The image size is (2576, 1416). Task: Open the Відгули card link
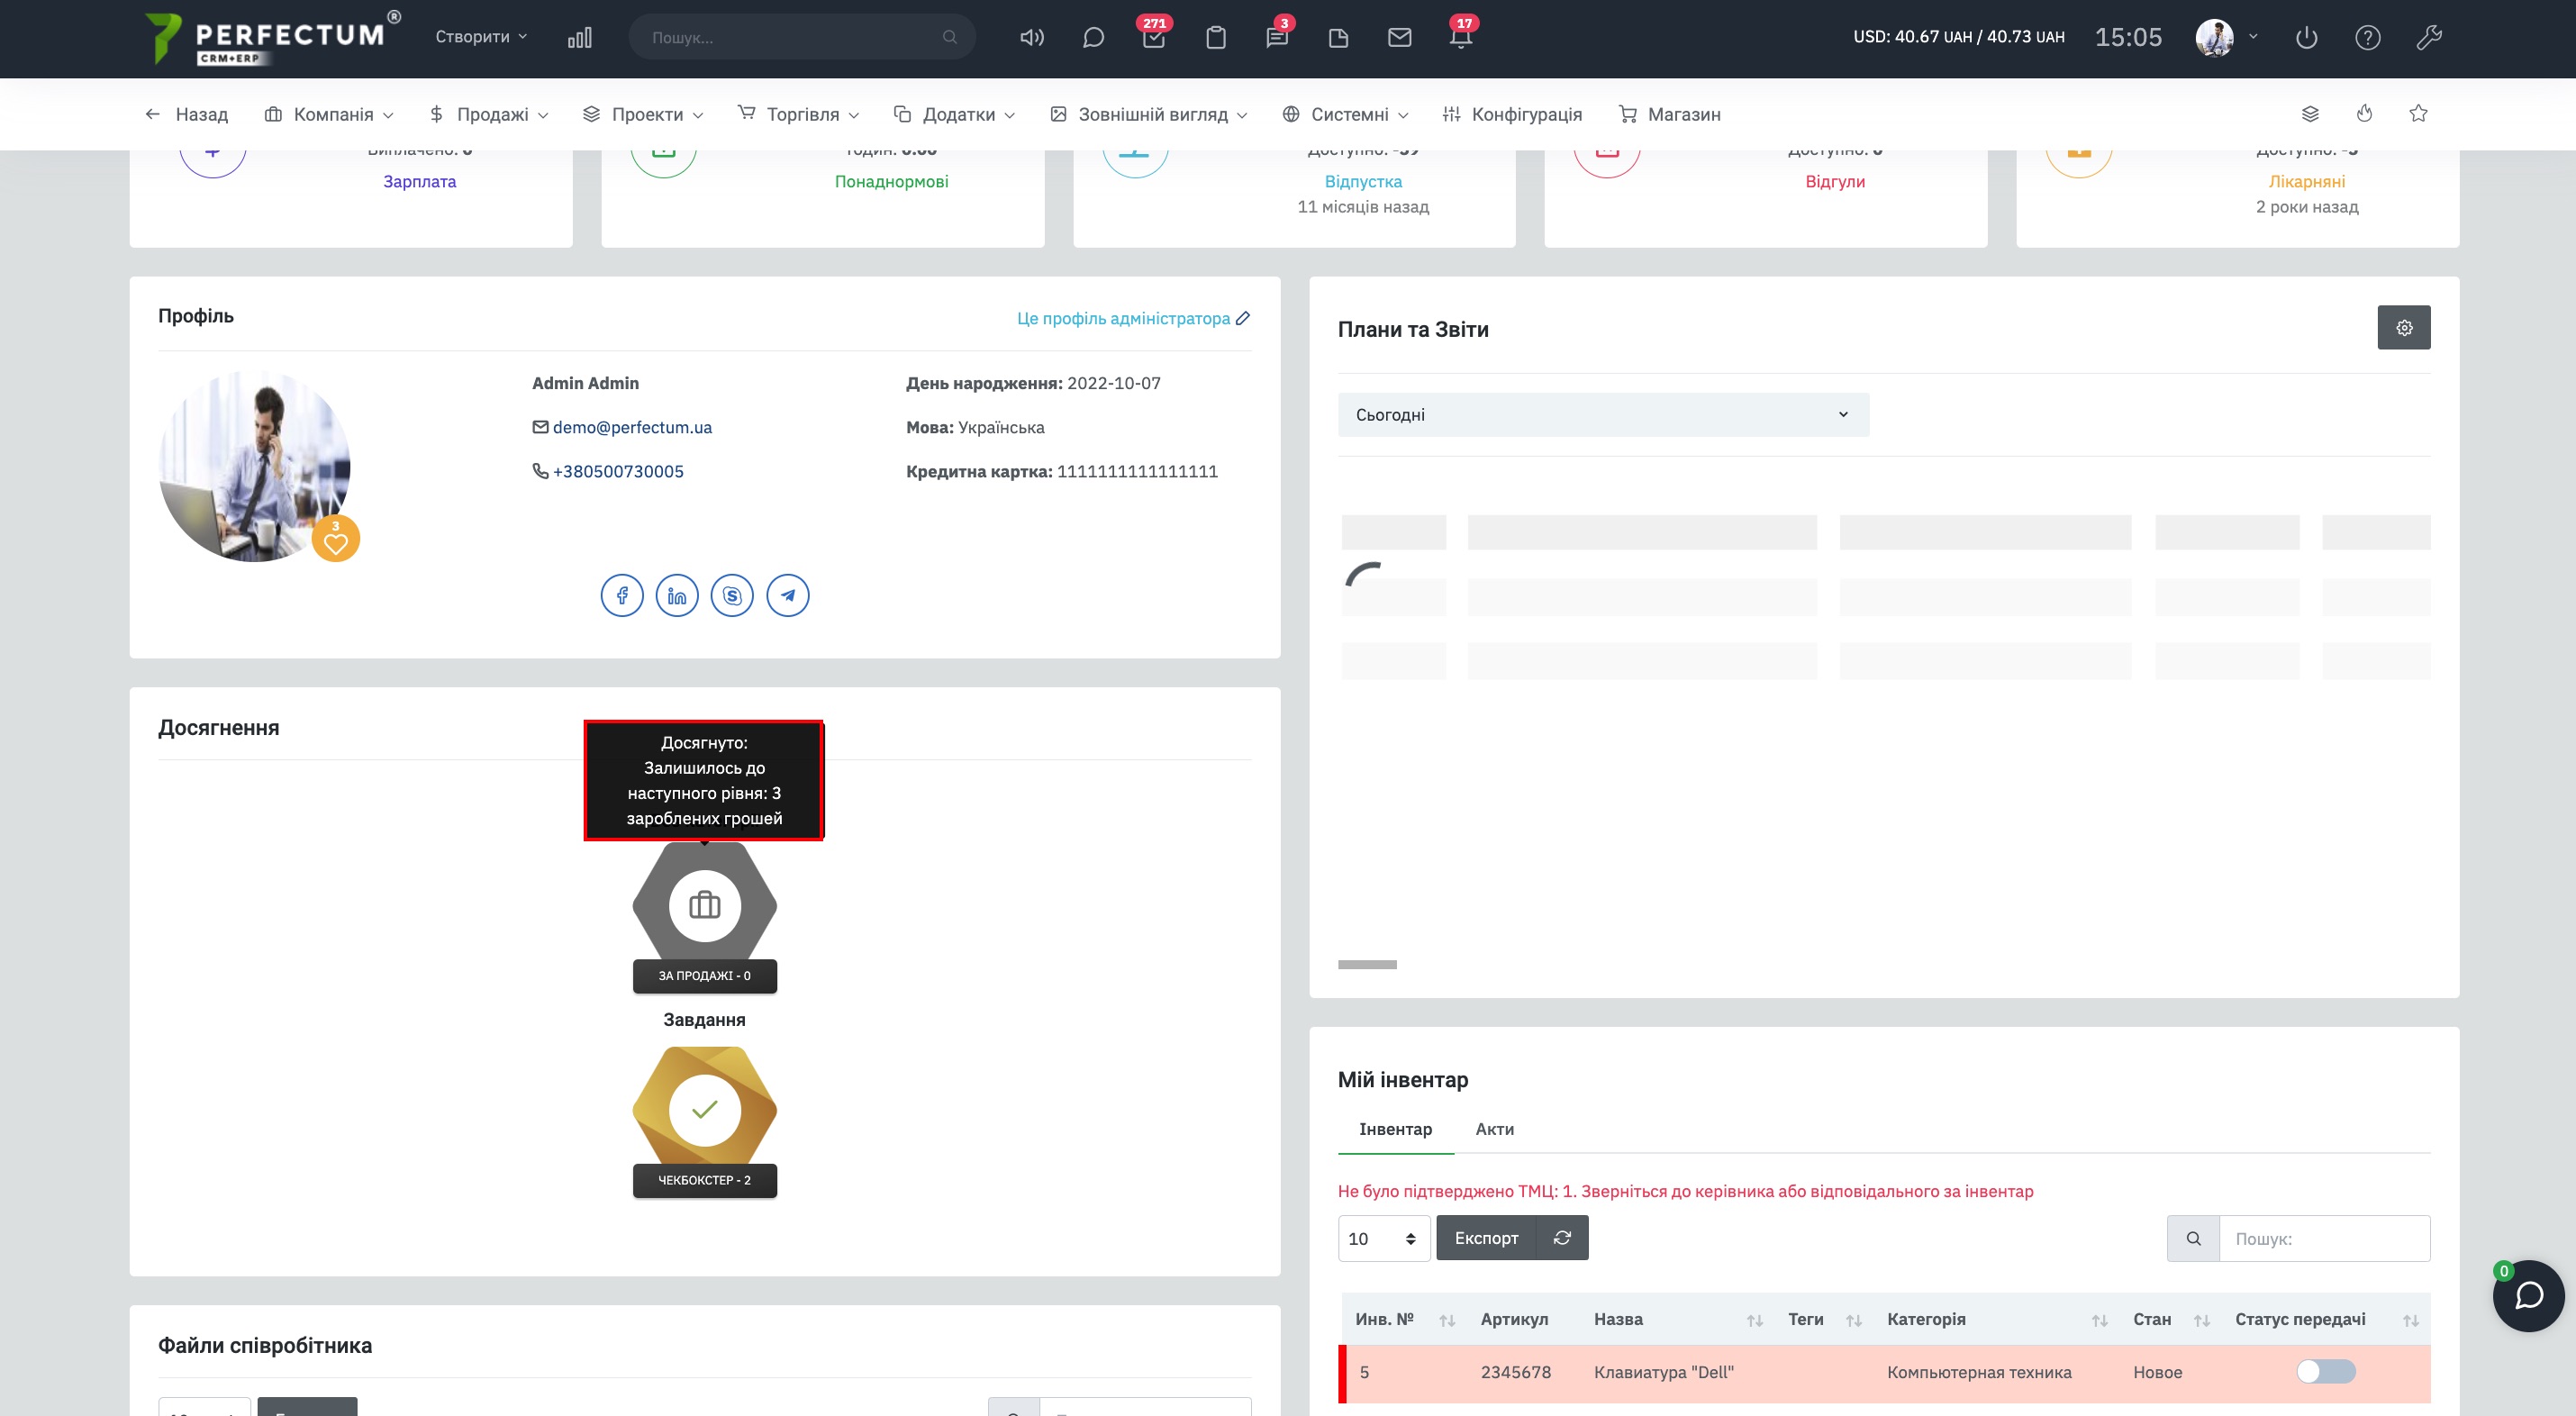tap(1834, 181)
